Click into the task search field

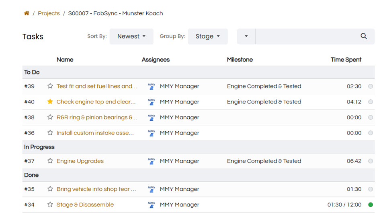305,36
